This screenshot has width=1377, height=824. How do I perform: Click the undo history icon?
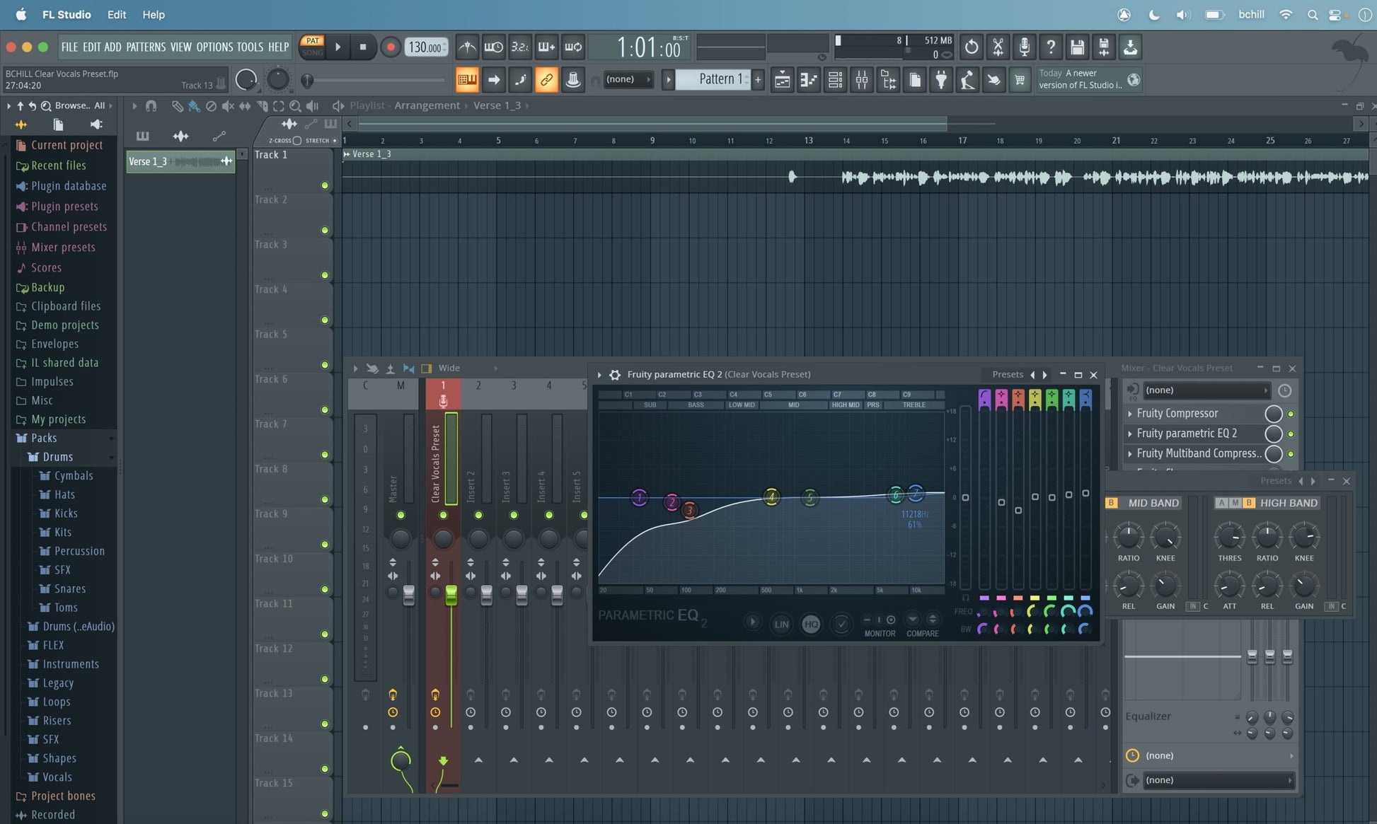tap(972, 47)
